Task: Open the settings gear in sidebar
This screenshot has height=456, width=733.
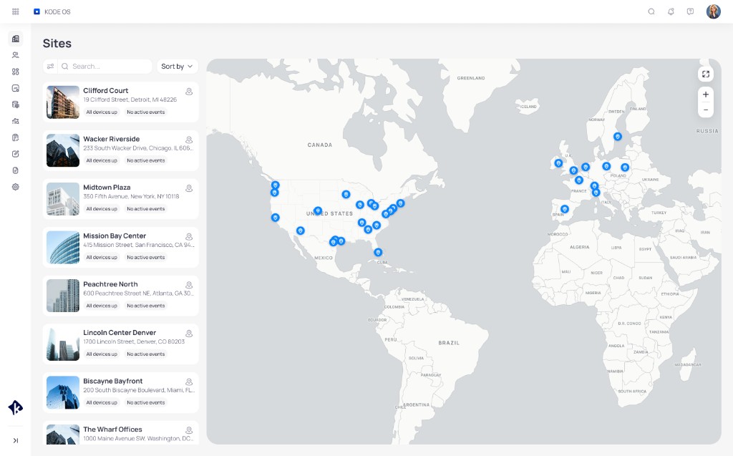Action: (x=16, y=187)
